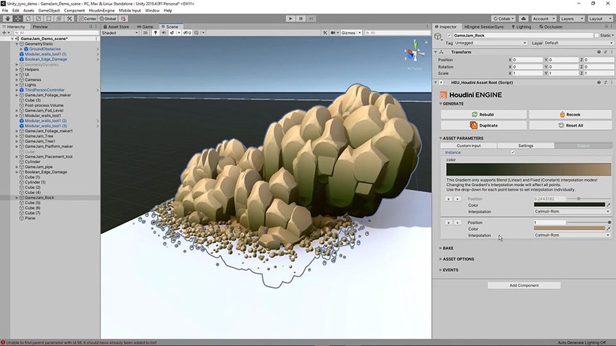The image size is (616, 346).
Task: Open the File menu
Action: (5, 10)
